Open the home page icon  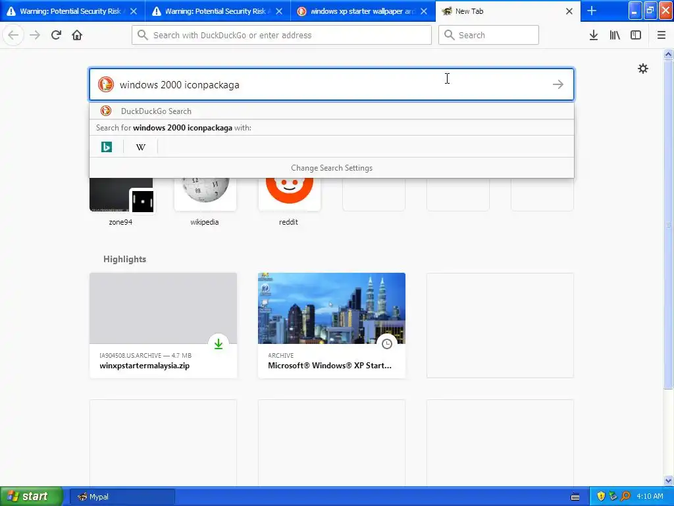77,35
